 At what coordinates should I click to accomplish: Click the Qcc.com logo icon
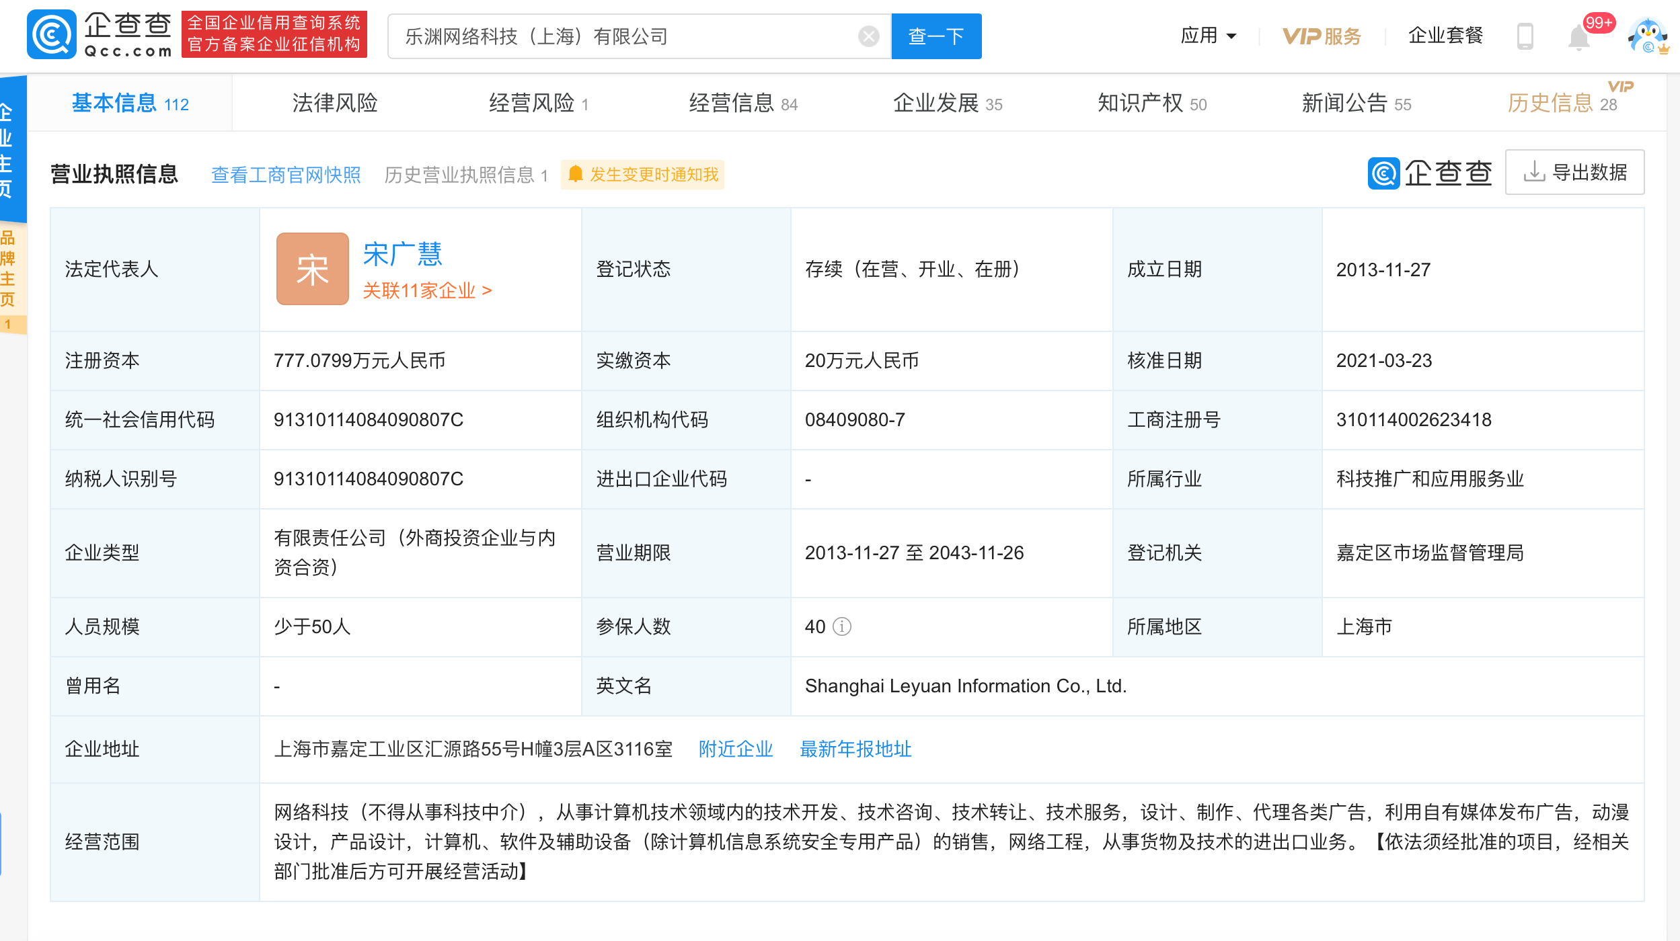(52, 35)
